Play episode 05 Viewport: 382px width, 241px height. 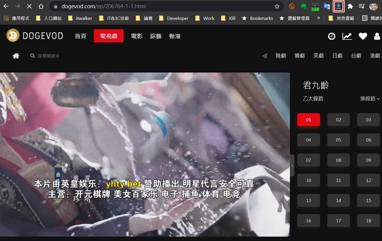(x=338, y=140)
